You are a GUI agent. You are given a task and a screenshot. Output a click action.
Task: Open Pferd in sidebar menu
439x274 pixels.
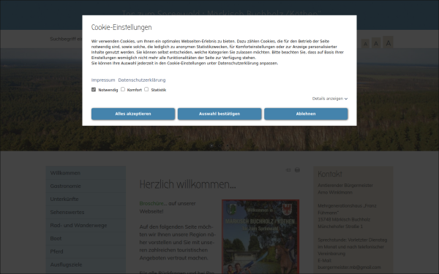click(x=86, y=251)
